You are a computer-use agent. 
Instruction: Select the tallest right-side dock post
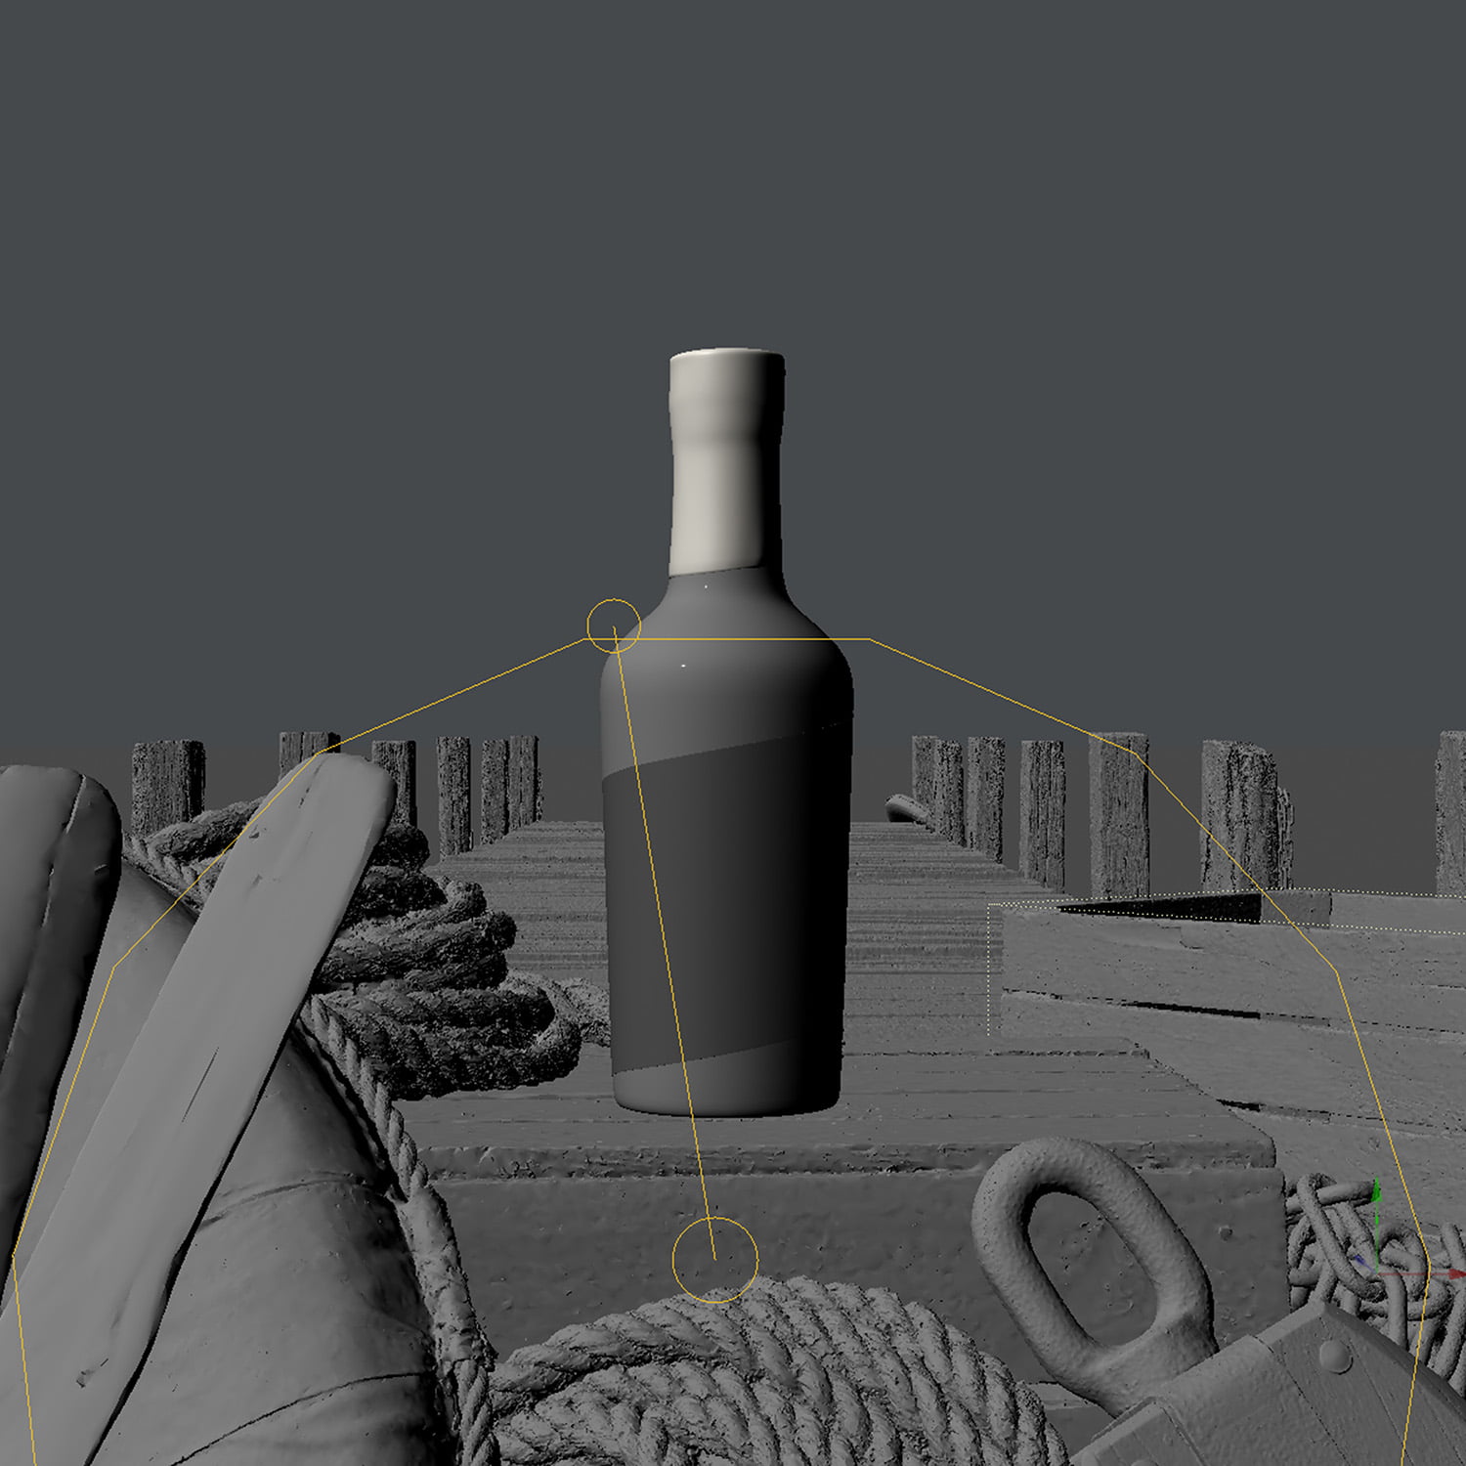pyautogui.click(x=1118, y=811)
